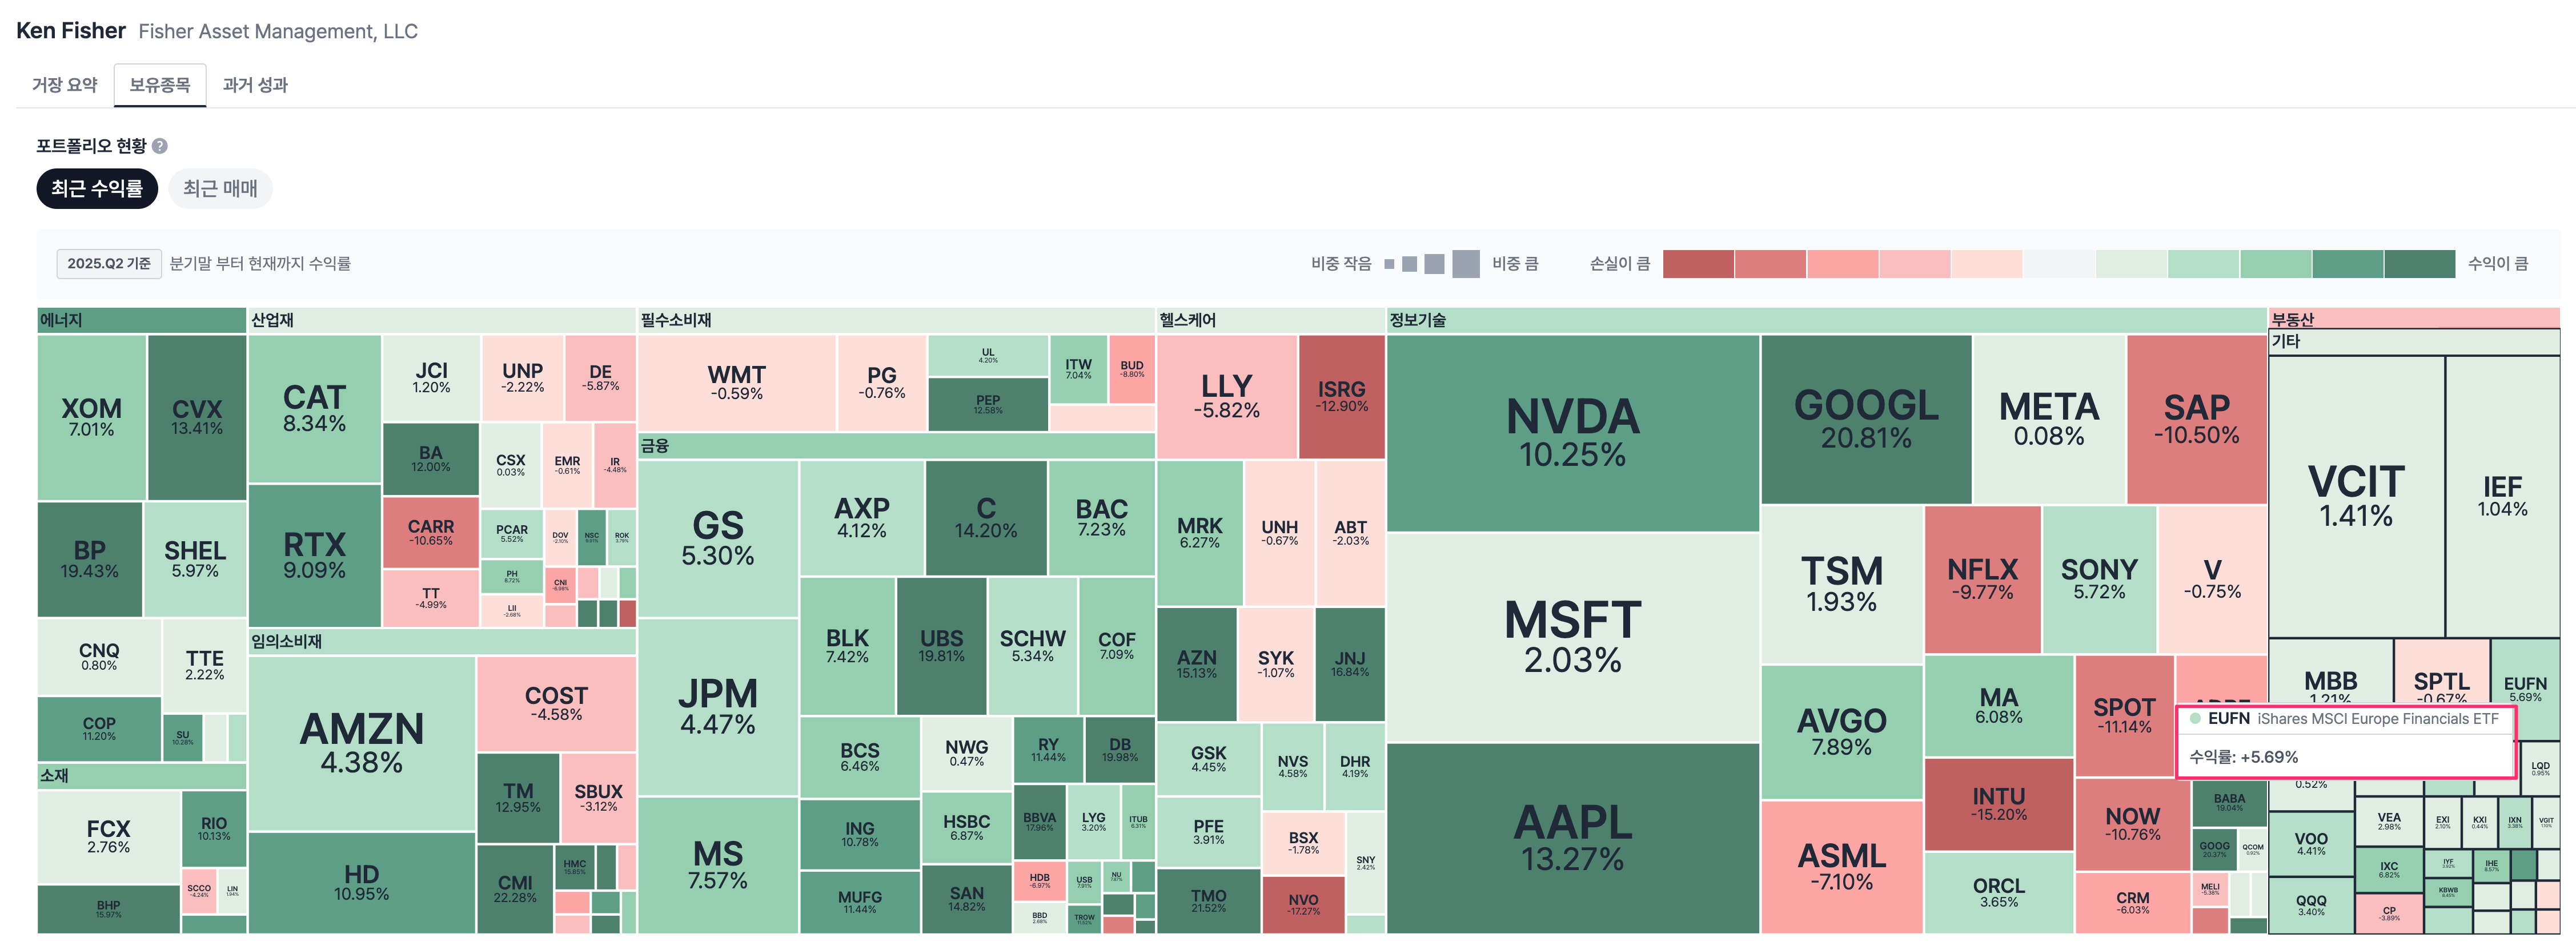The width and height of the screenshot is (2576, 942).
Task: Select the GOOGL 20.81% tile
Action: [1866, 419]
